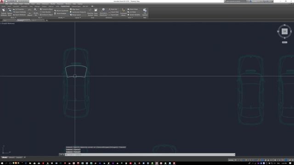
Task: Click the Break-line Symbol tool
Action: tap(90, 12)
